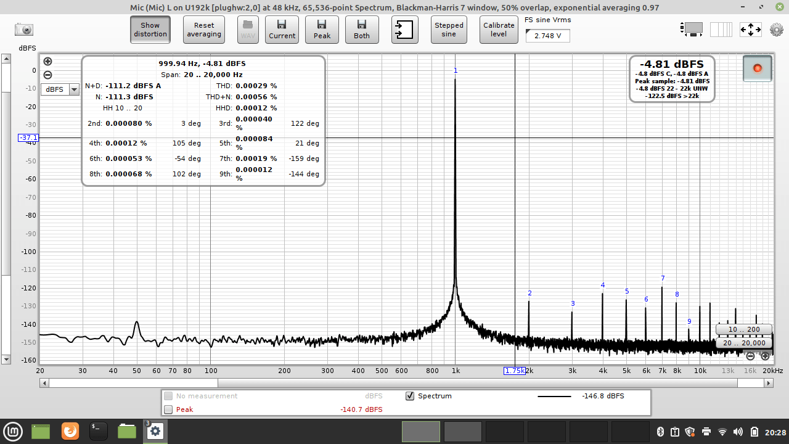This screenshot has height=444, width=789.
Task: Click the 10 .. 200 range button
Action: coord(743,329)
